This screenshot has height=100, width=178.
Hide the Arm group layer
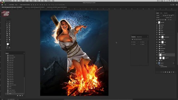tap(157, 29)
